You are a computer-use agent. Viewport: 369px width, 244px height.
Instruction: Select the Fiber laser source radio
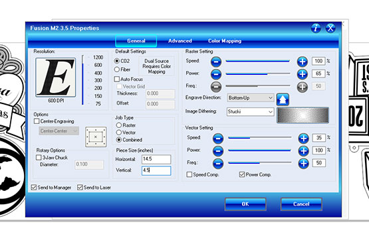coord(117,70)
